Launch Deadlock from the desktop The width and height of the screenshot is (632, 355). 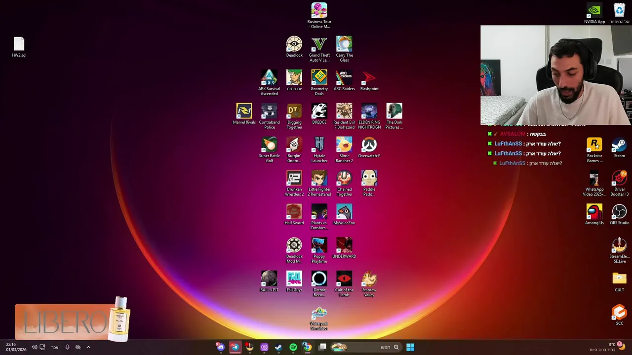294,47
